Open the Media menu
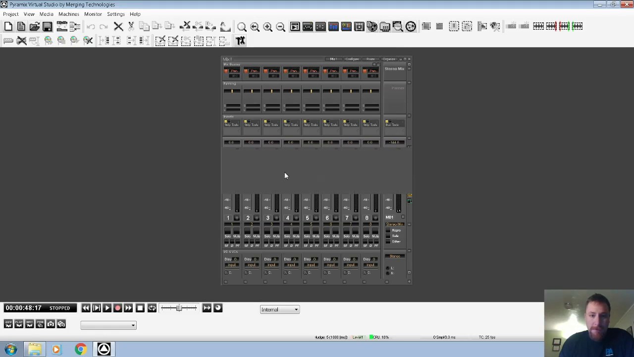Screen dimensions: 634x357 (46, 14)
